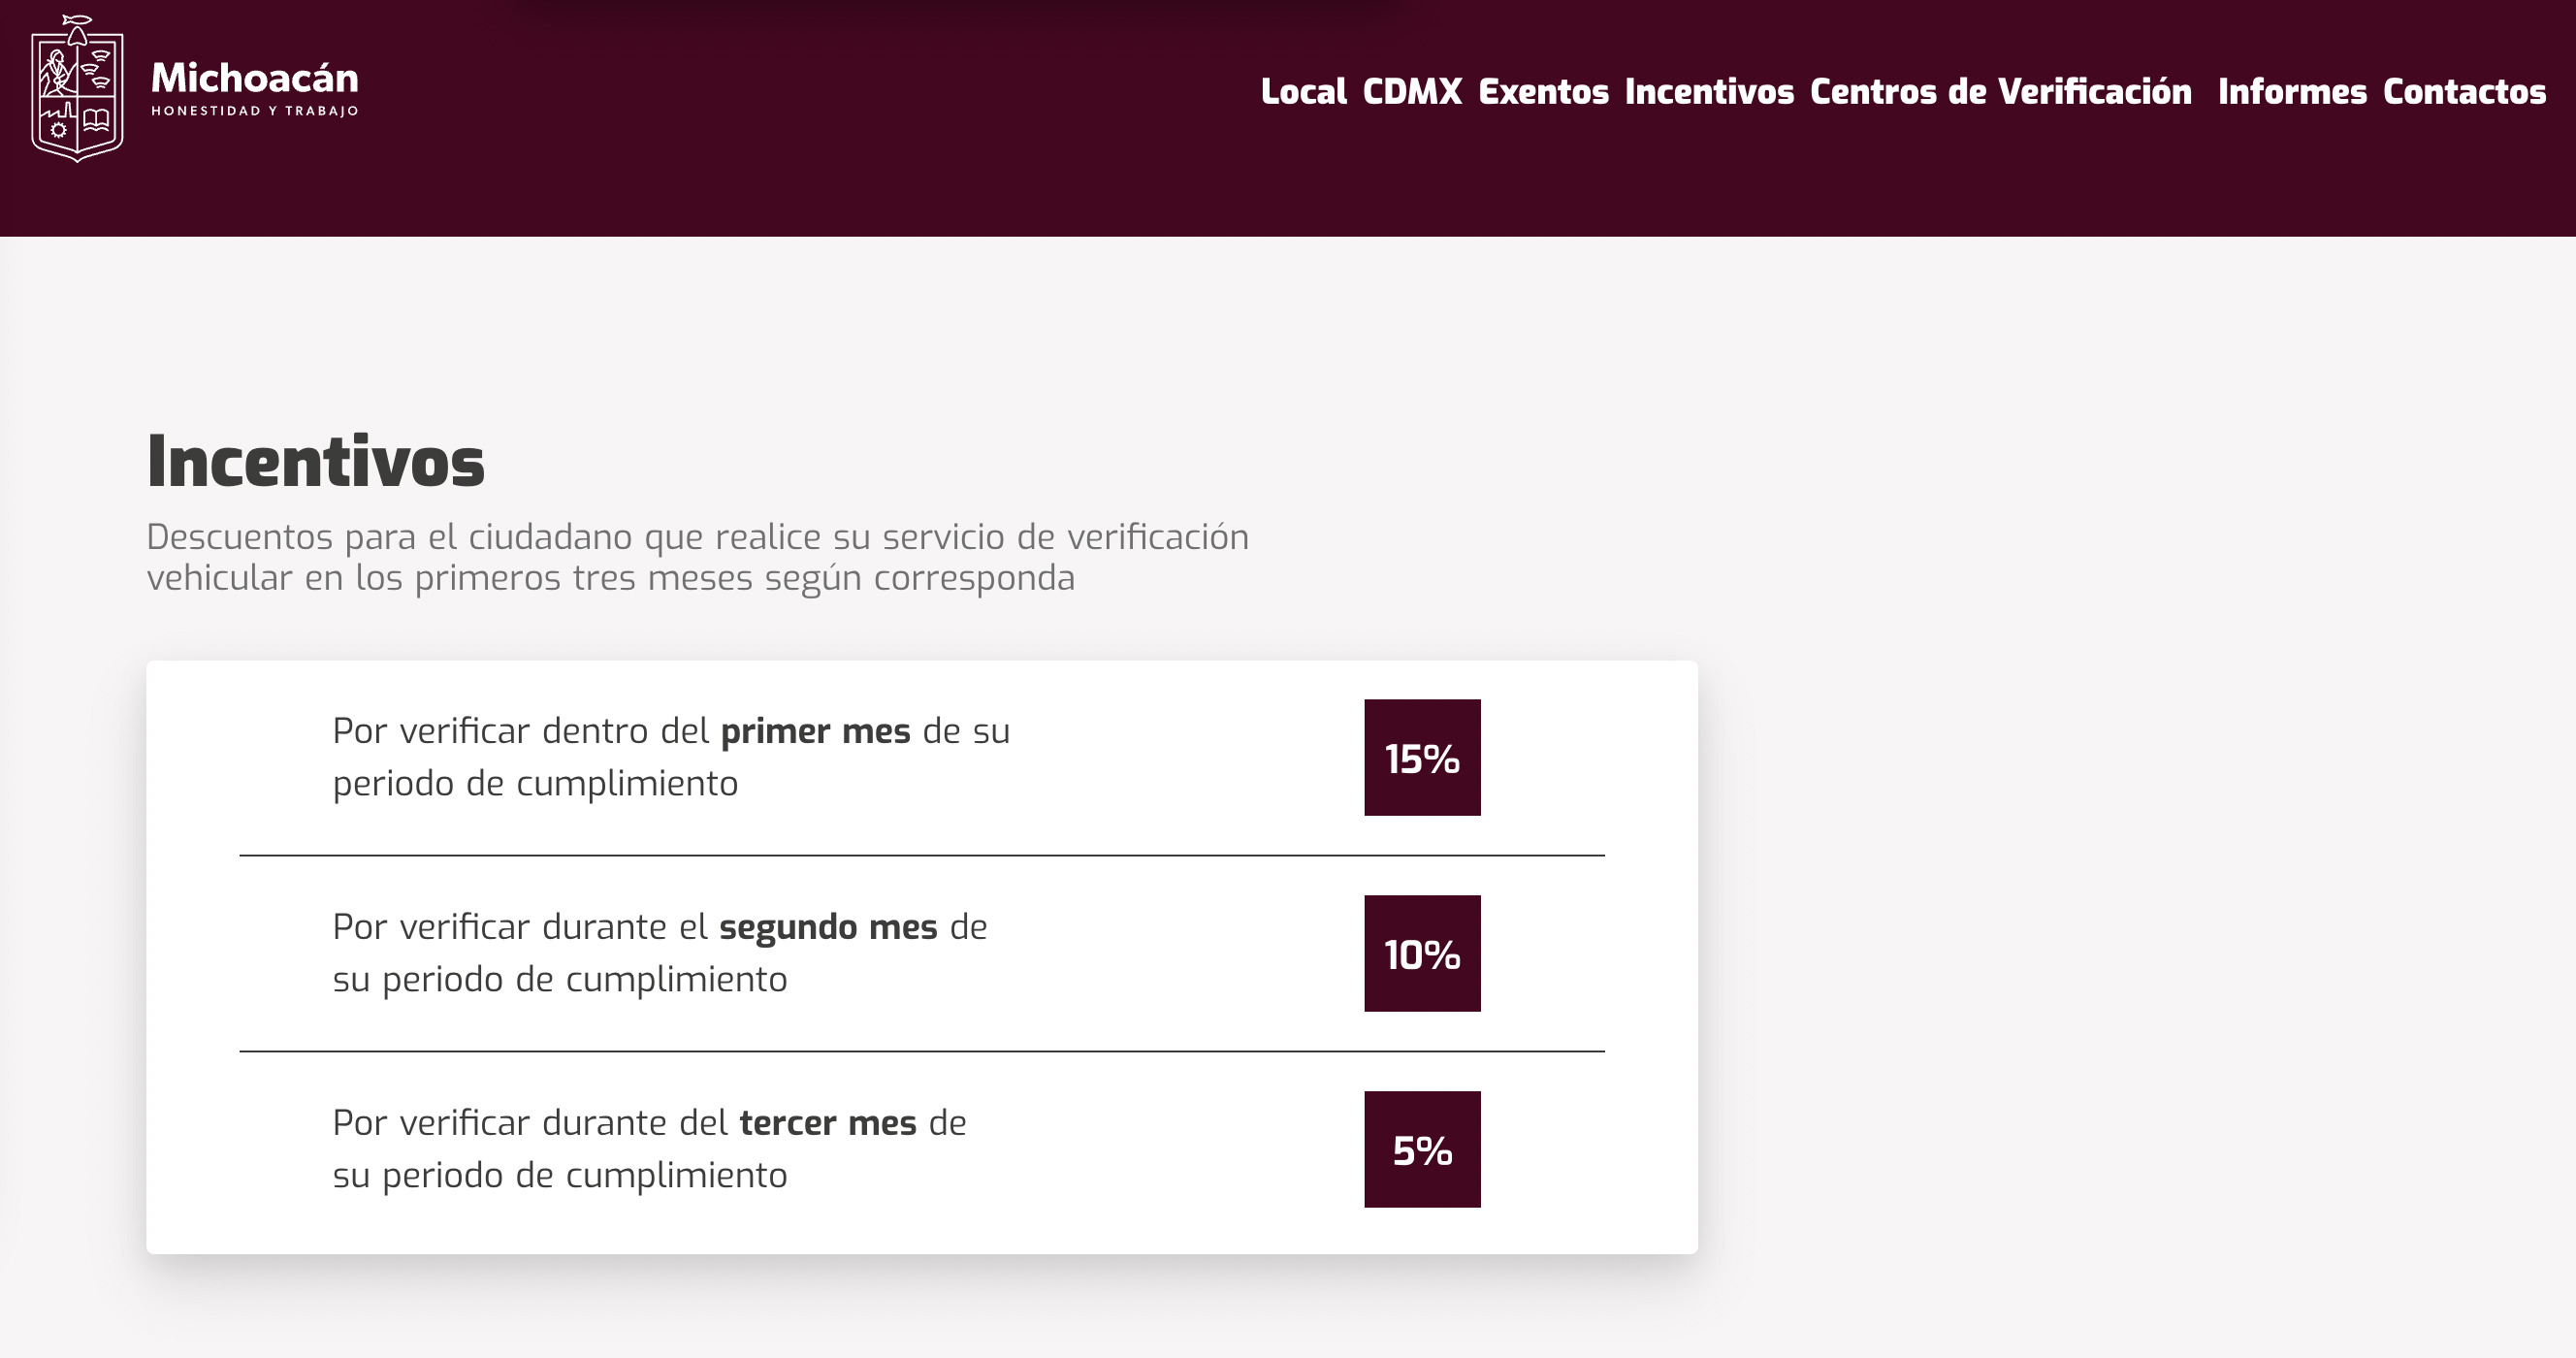2576x1358 pixels.
Task: Click the bold primer mes text
Action: click(x=815, y=732)
